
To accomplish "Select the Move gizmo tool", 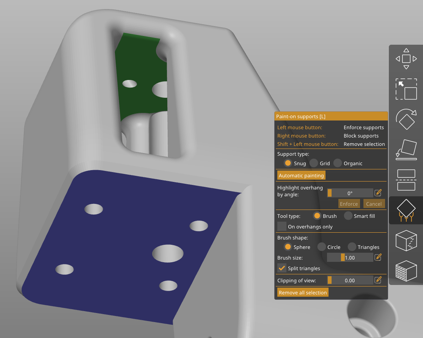I will pyautogui.click(x=406, y=59).
